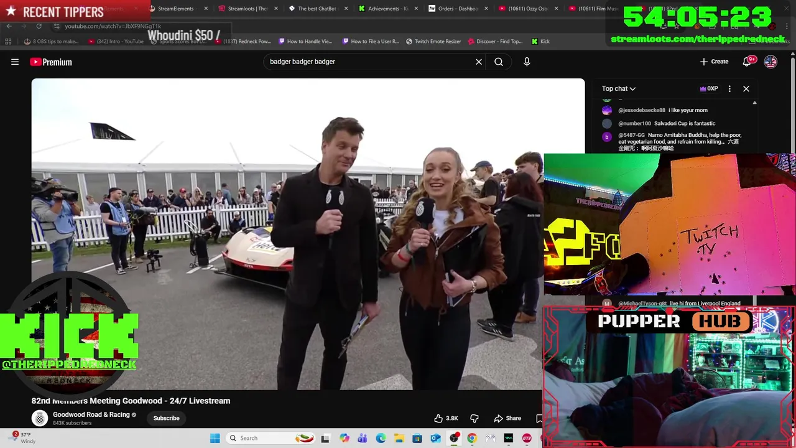This screenshot has height=448, width=796.
Task: Open Microsoft Store in the taskbar
Action: 417,438
